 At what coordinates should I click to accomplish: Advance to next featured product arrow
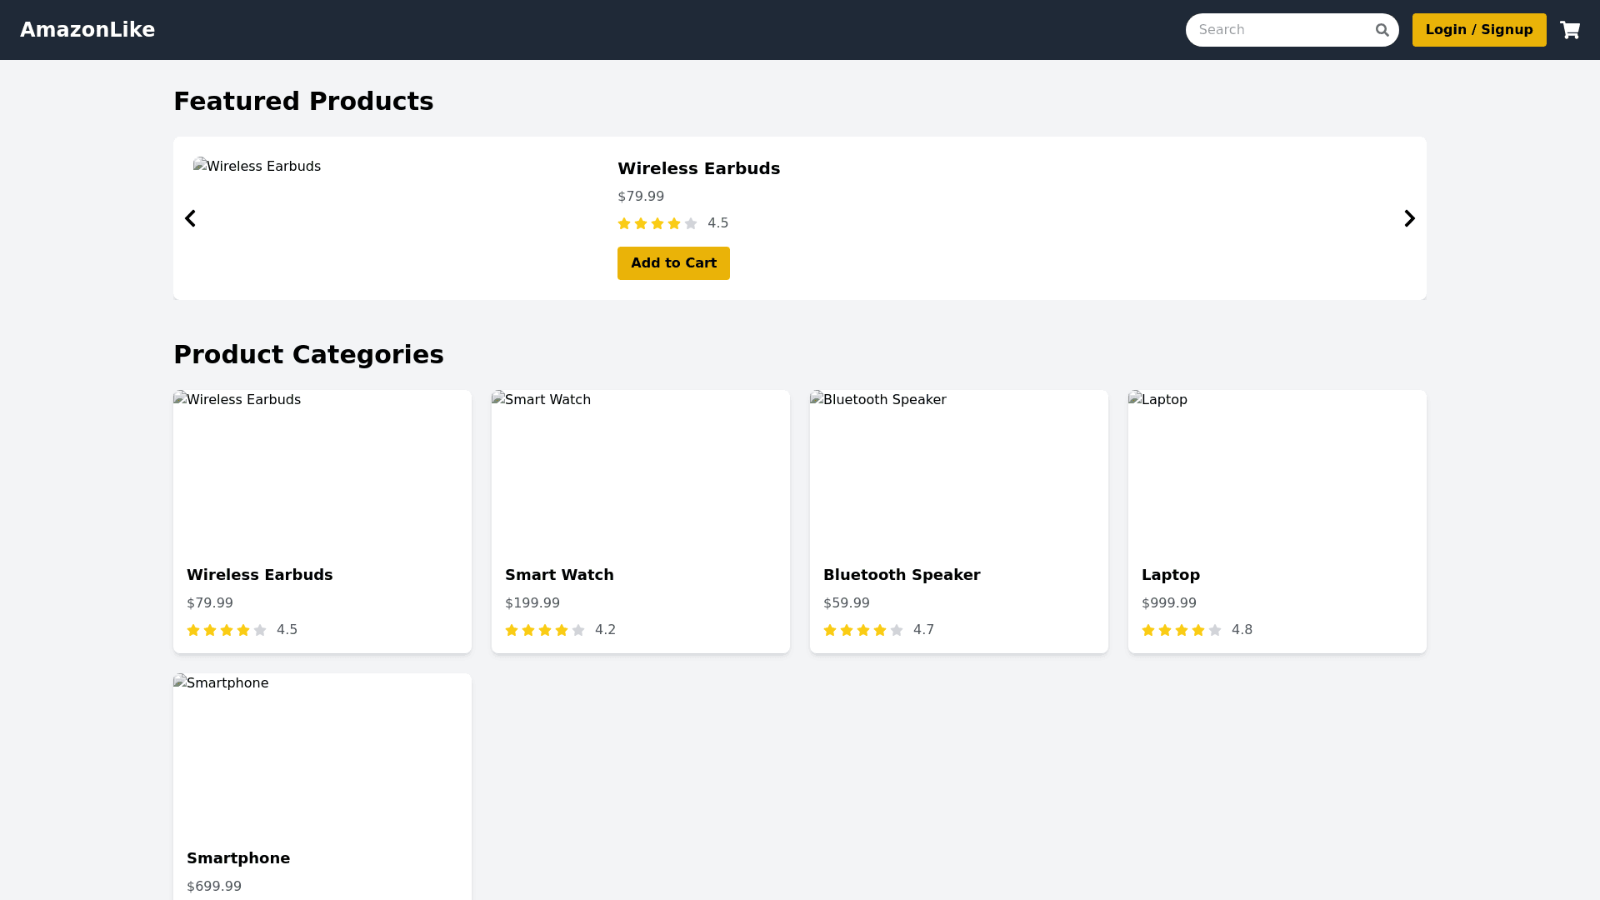1409,218
